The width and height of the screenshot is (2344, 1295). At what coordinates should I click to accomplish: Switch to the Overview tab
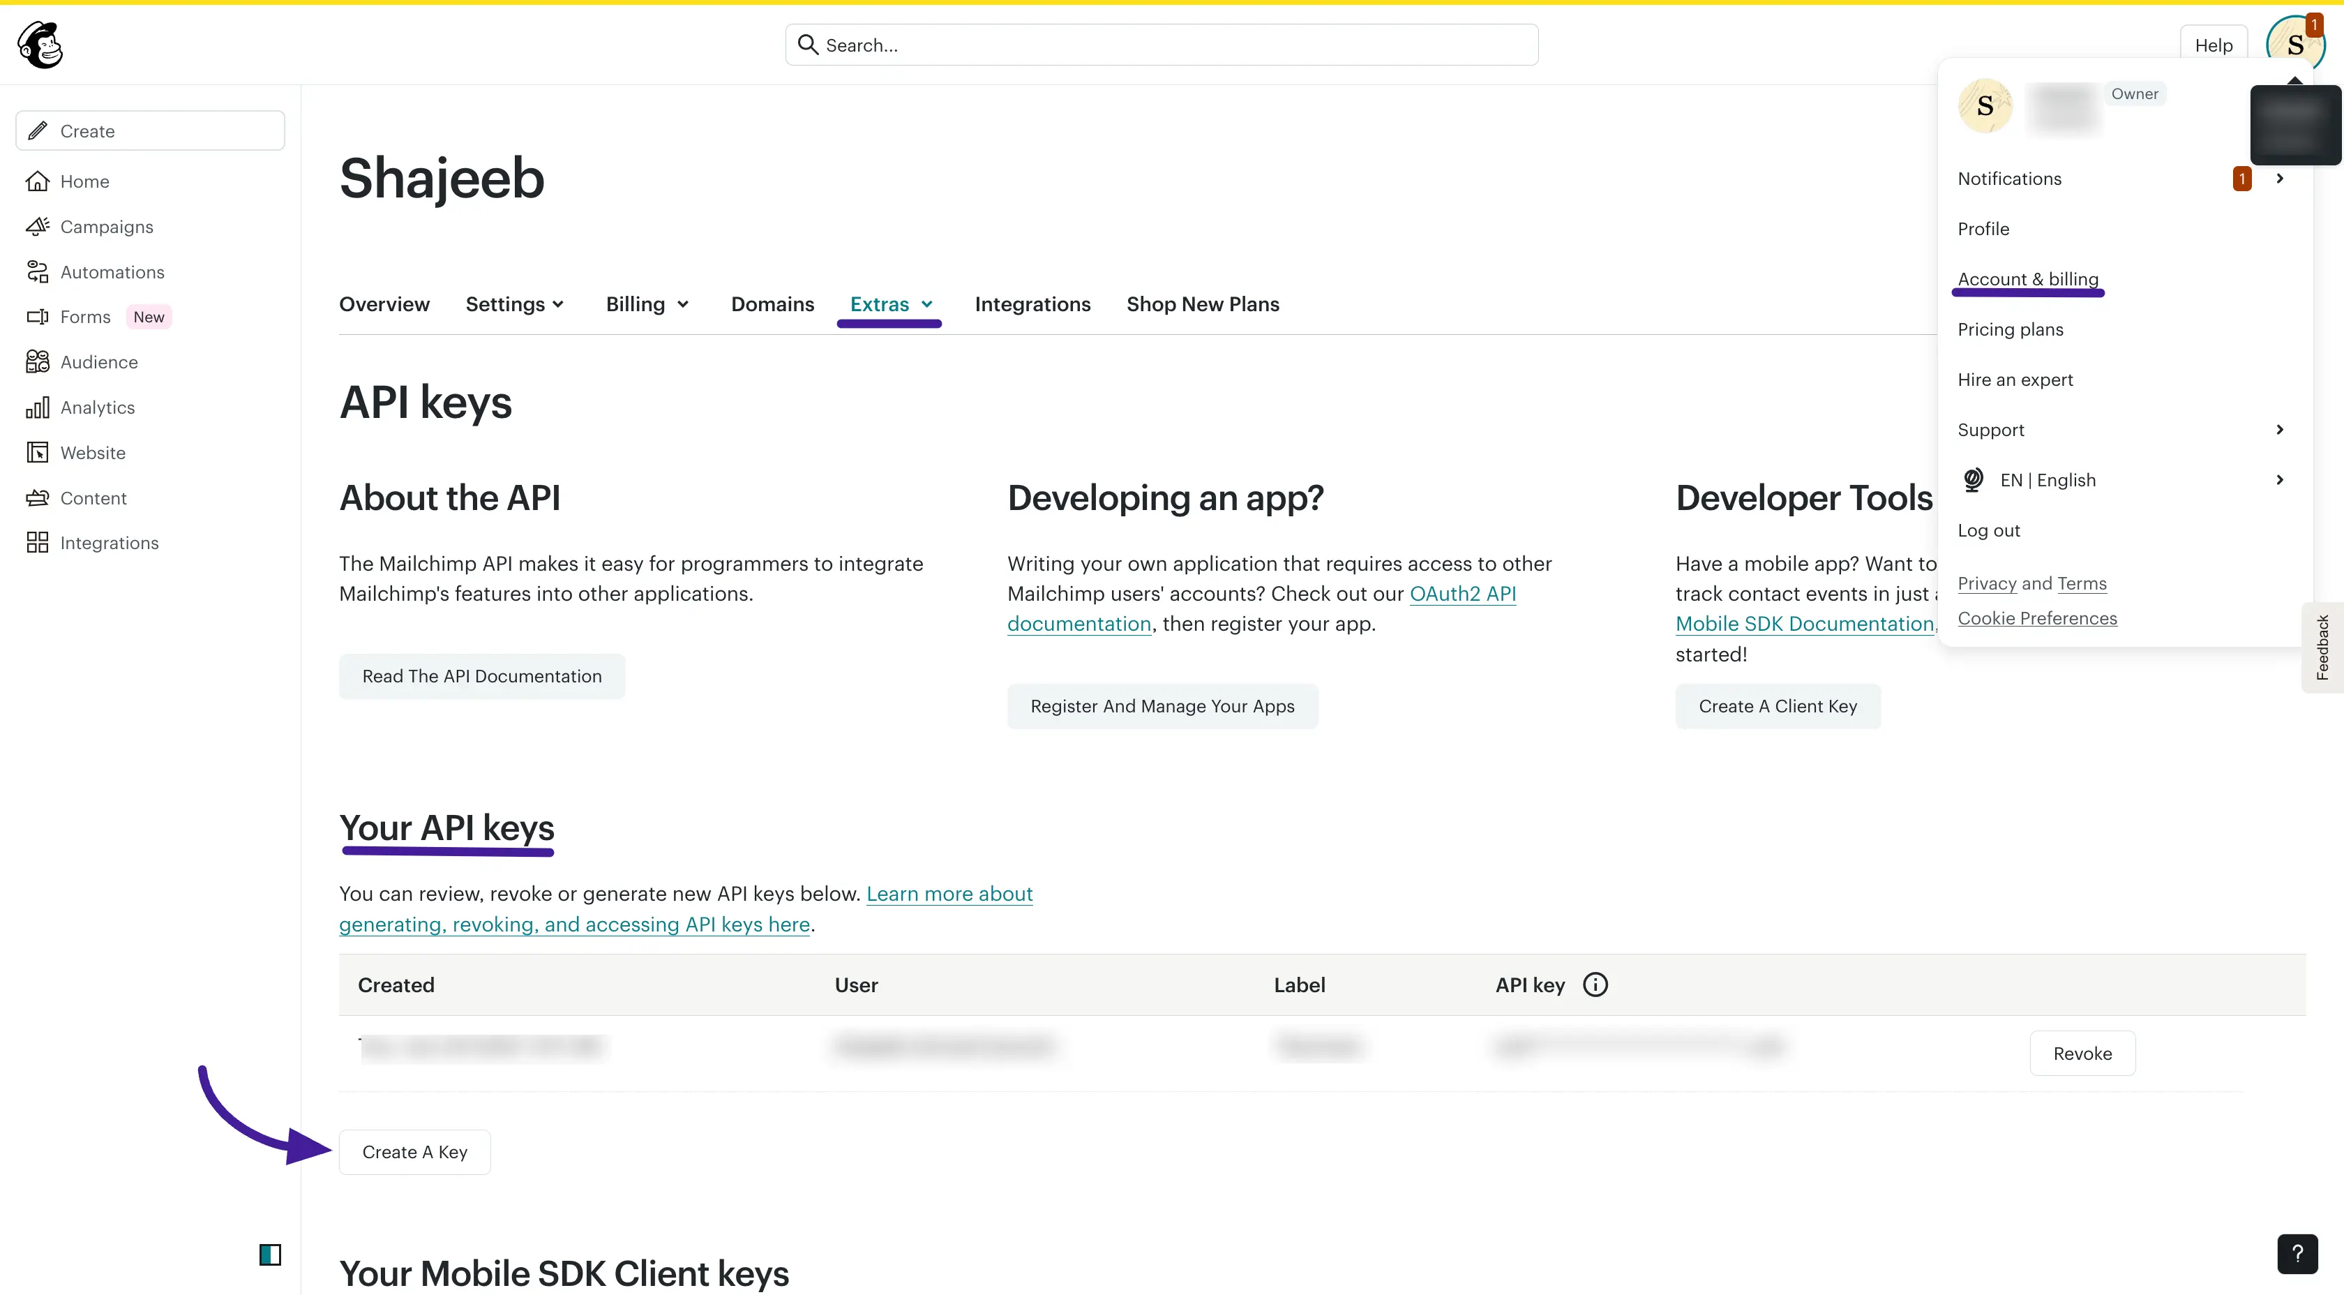(x=384, y=304)
